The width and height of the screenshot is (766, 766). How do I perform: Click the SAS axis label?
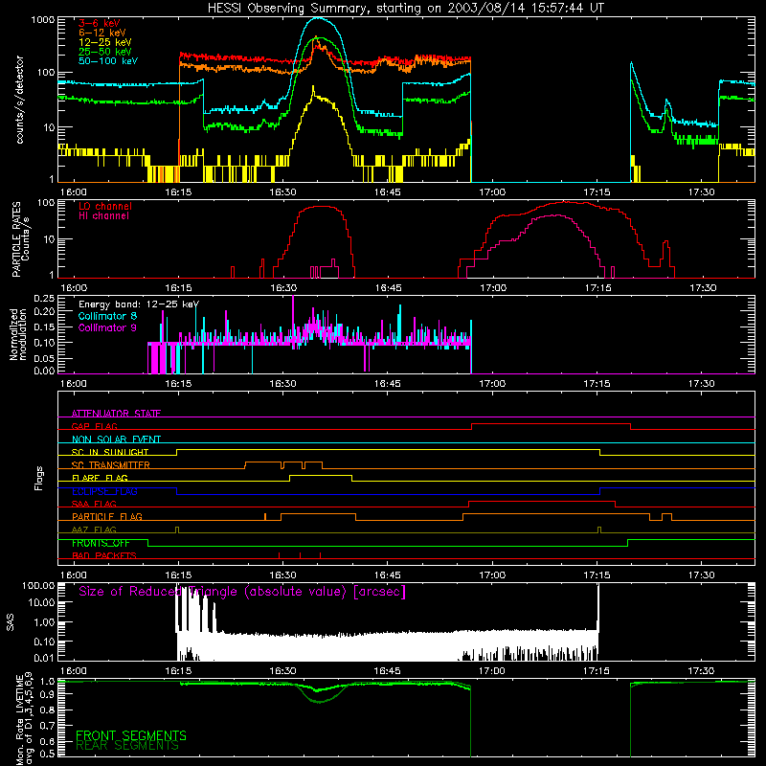click(10, 622)
